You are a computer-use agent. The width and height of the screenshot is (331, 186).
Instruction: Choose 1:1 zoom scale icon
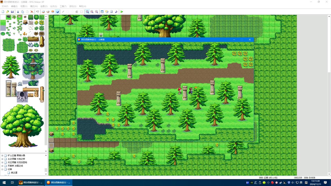click(87, 12)
